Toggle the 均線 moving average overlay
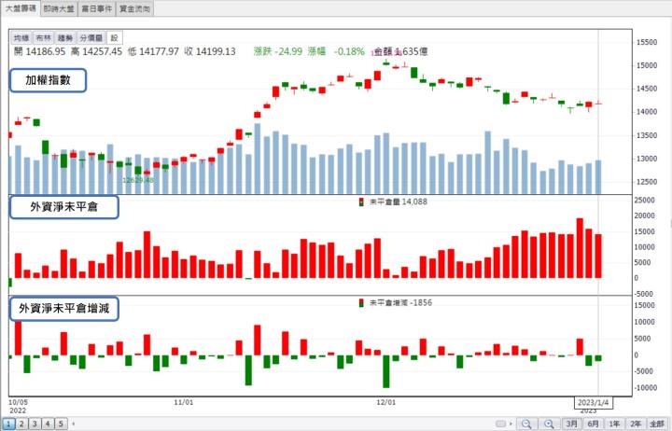 pos(21,38)
